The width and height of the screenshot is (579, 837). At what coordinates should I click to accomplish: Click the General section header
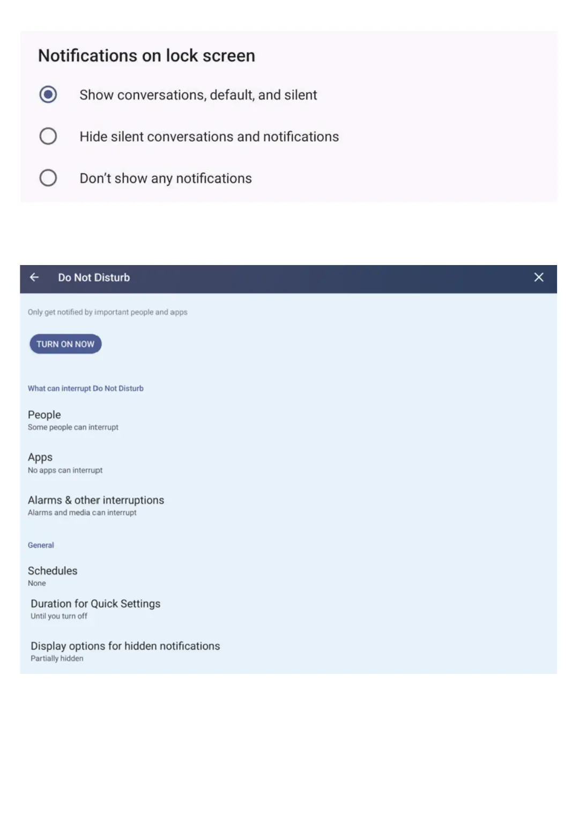(x=41, y=545)
